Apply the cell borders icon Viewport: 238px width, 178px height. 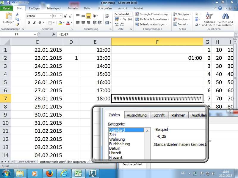pos(50,23)
